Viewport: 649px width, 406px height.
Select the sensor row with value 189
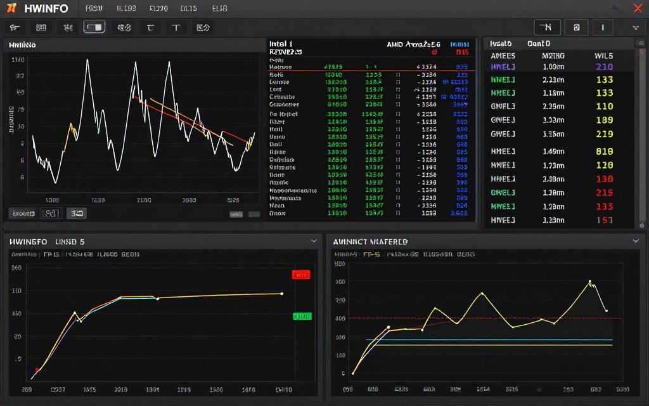tap(559, 120)
